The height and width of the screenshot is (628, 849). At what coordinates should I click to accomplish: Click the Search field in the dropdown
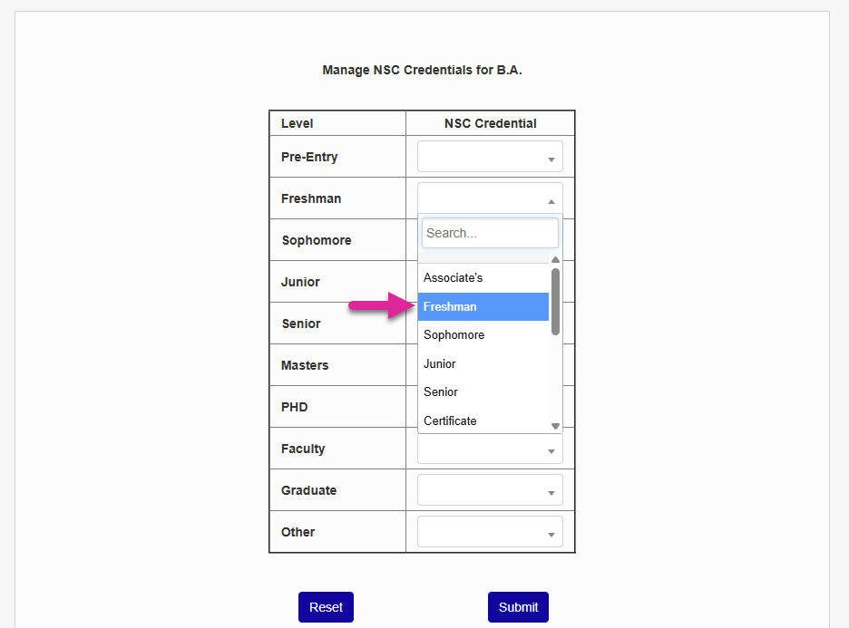coord(490,233)
